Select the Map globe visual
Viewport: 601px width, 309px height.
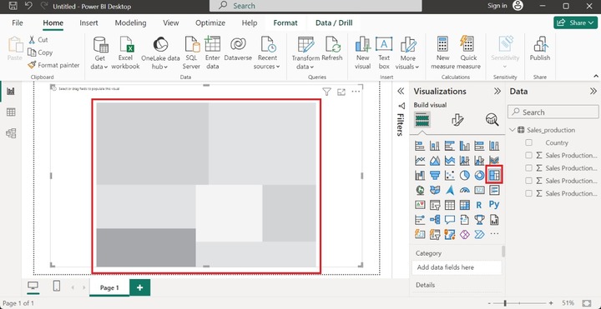click(420, 190)
